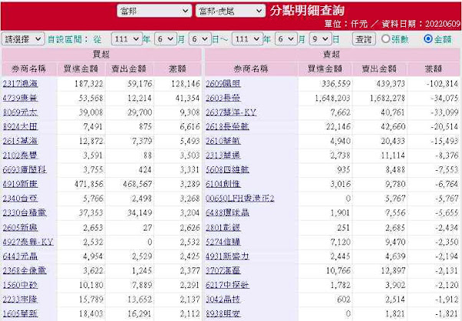
Task: Open the 6104創惟 stock link
Action: (x=223, y=184)
